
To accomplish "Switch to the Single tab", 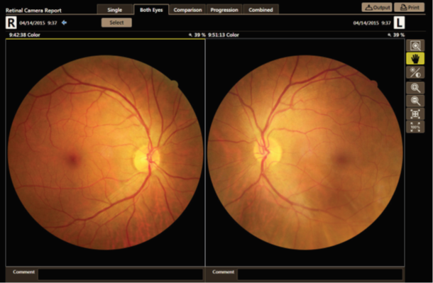I will [x=114, y=10].
